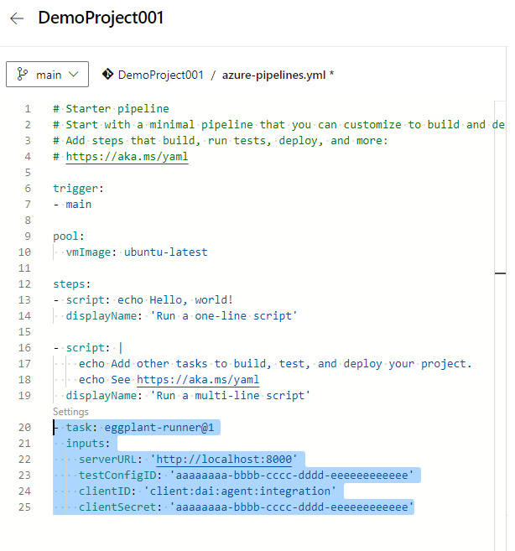Click 'eggplant-runner@1' task name
The image size is (515, 551).
[x=159, y=428]
